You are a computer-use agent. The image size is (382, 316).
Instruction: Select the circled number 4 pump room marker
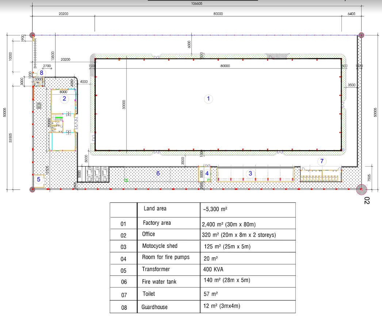(x=207, y=174)
